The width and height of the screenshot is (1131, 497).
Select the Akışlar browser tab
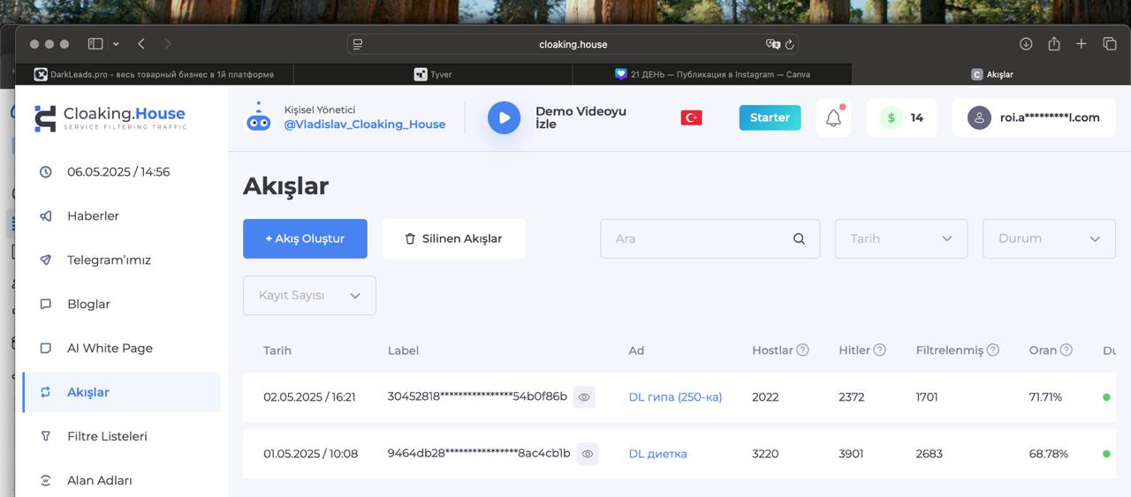[991, 74]
